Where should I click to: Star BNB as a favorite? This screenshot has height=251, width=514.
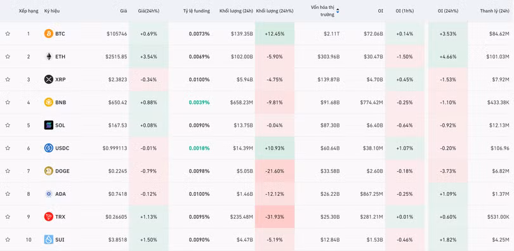click(8, 103)
